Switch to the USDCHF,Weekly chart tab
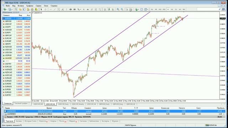 coord(78,104)
